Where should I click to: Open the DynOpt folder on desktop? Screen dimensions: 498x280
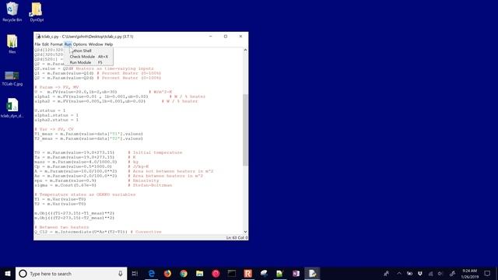[37, 12]
